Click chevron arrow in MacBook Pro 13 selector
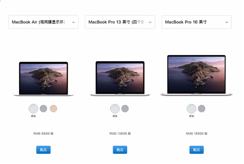Image resolution: width=244 pixels, height=164 pixels. (x=150, y=22)
